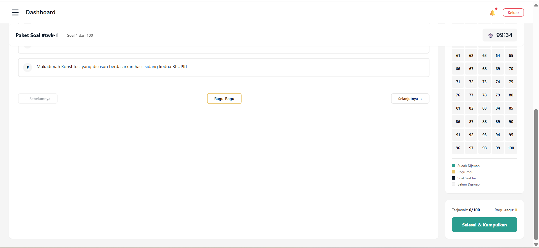Mark question as Ragu-Ragu
Screen dimensions: 539x248
(x=224, y=99)
